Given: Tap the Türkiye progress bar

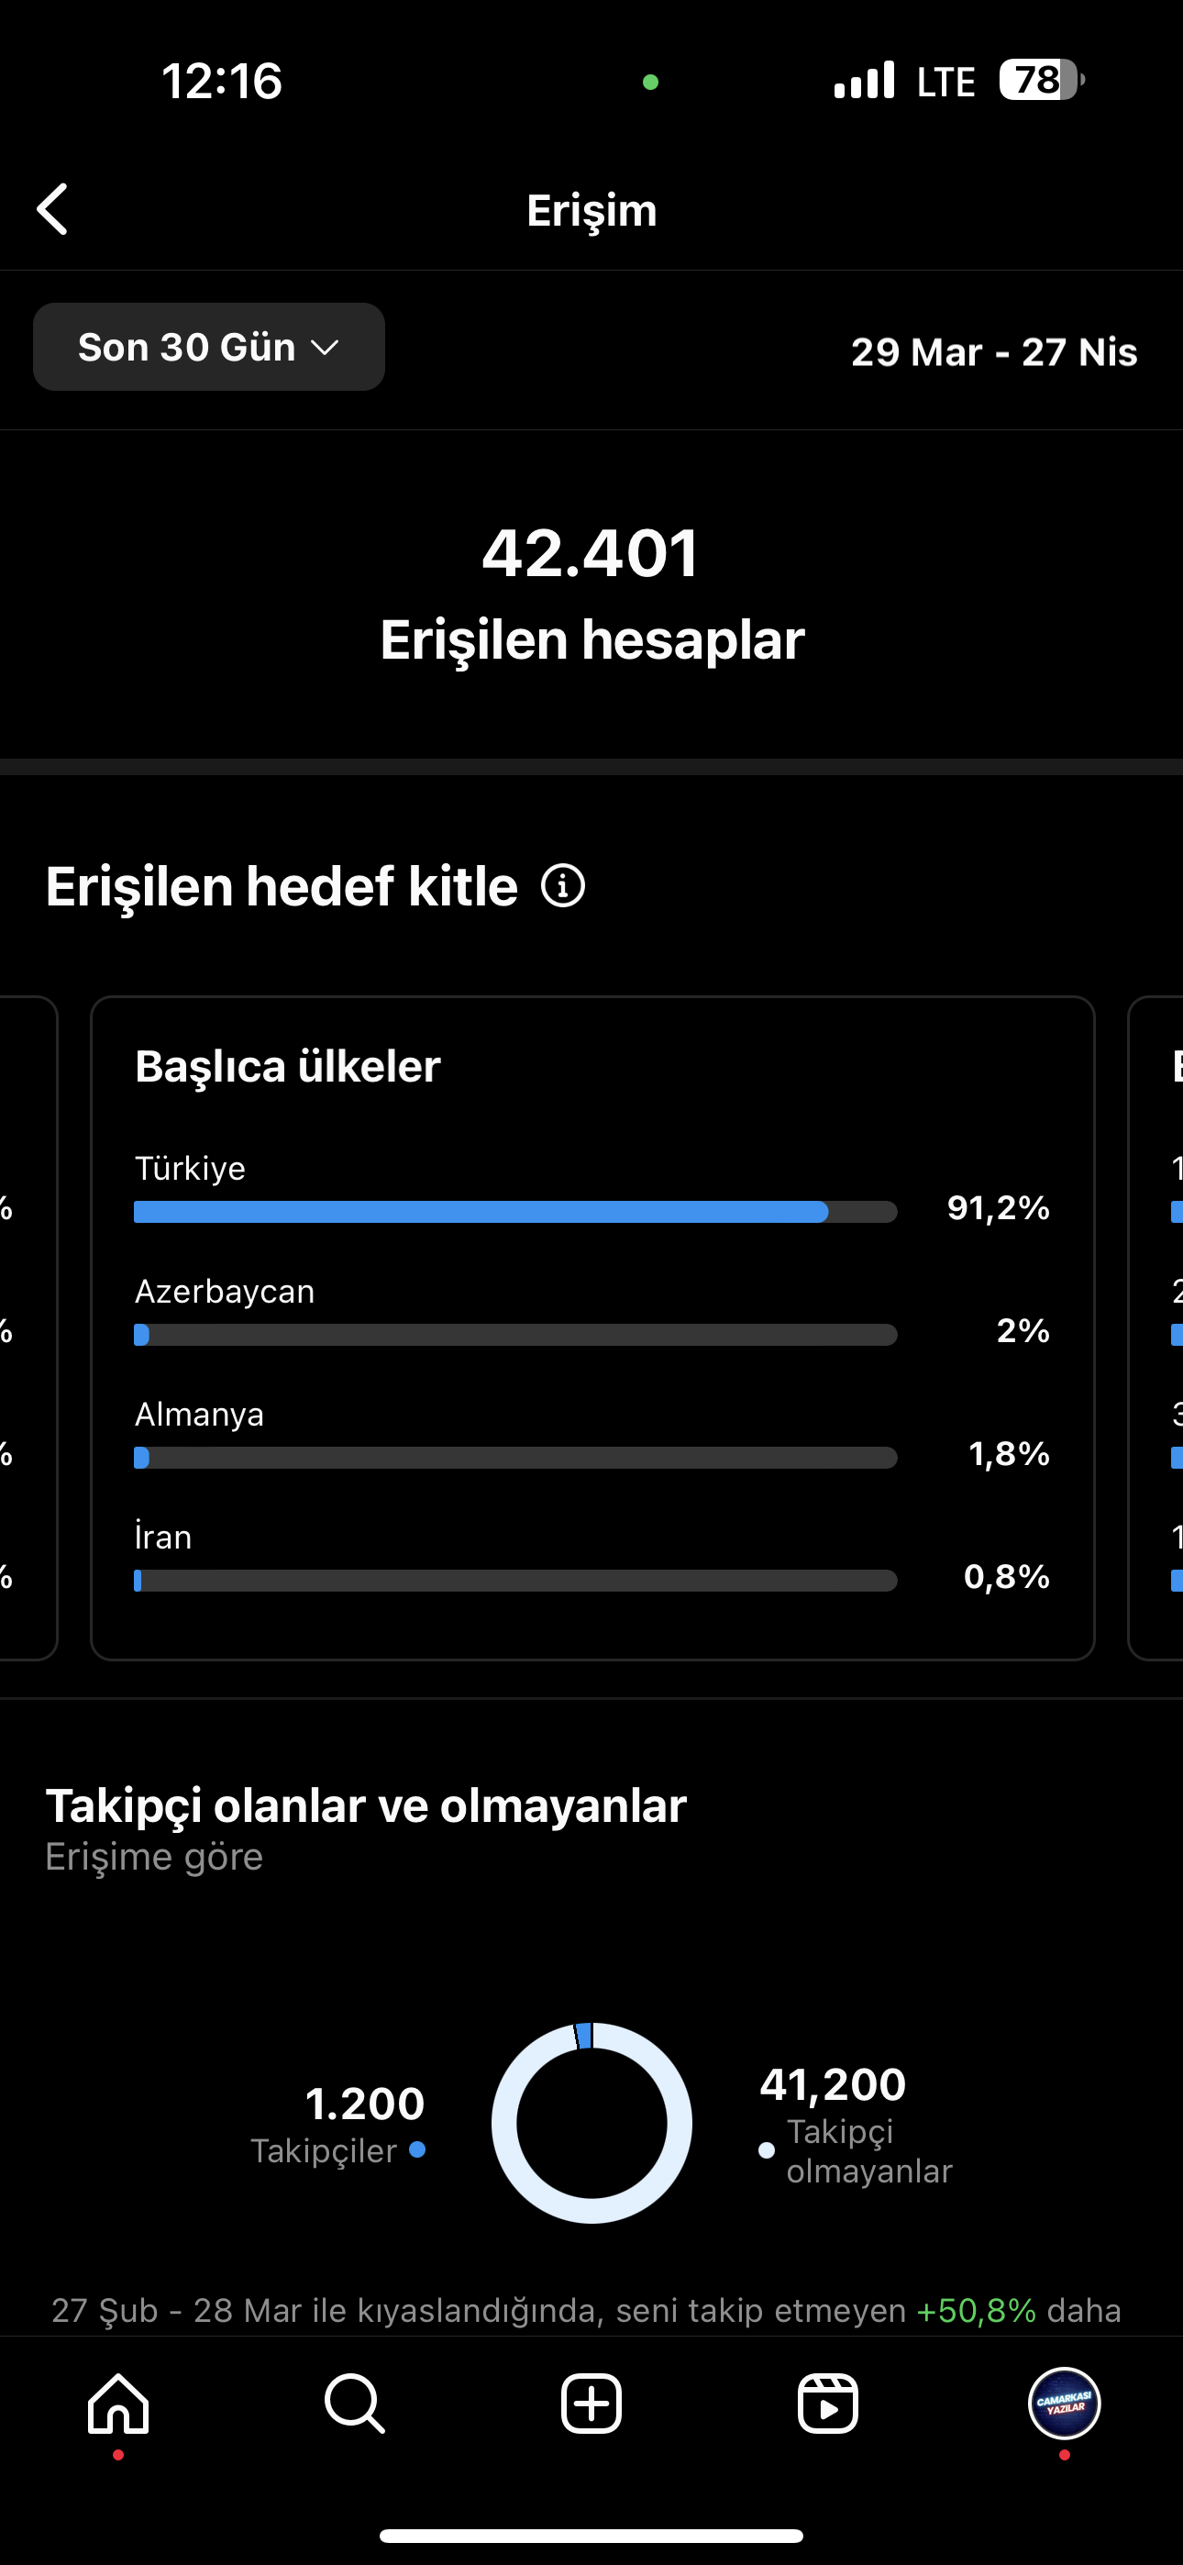Looking at the screenshot, I should (515, 1212).
